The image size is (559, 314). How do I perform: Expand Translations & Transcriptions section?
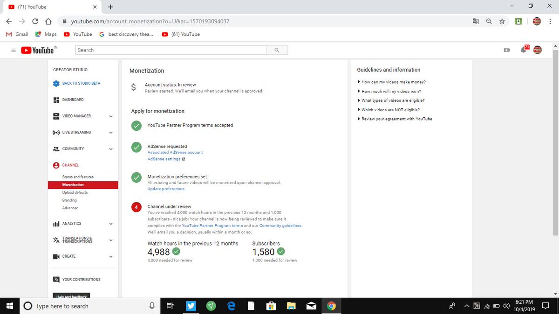(111, 240)
